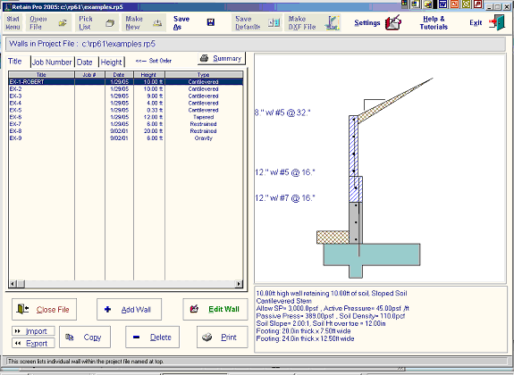Click the Make DXF File icon
Image resolution: width=514 pixels, height=375 pixels.
[333, 22]
